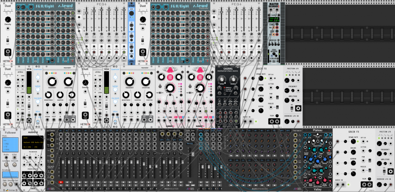Open the 256 block size selector

tap(38, 147)
